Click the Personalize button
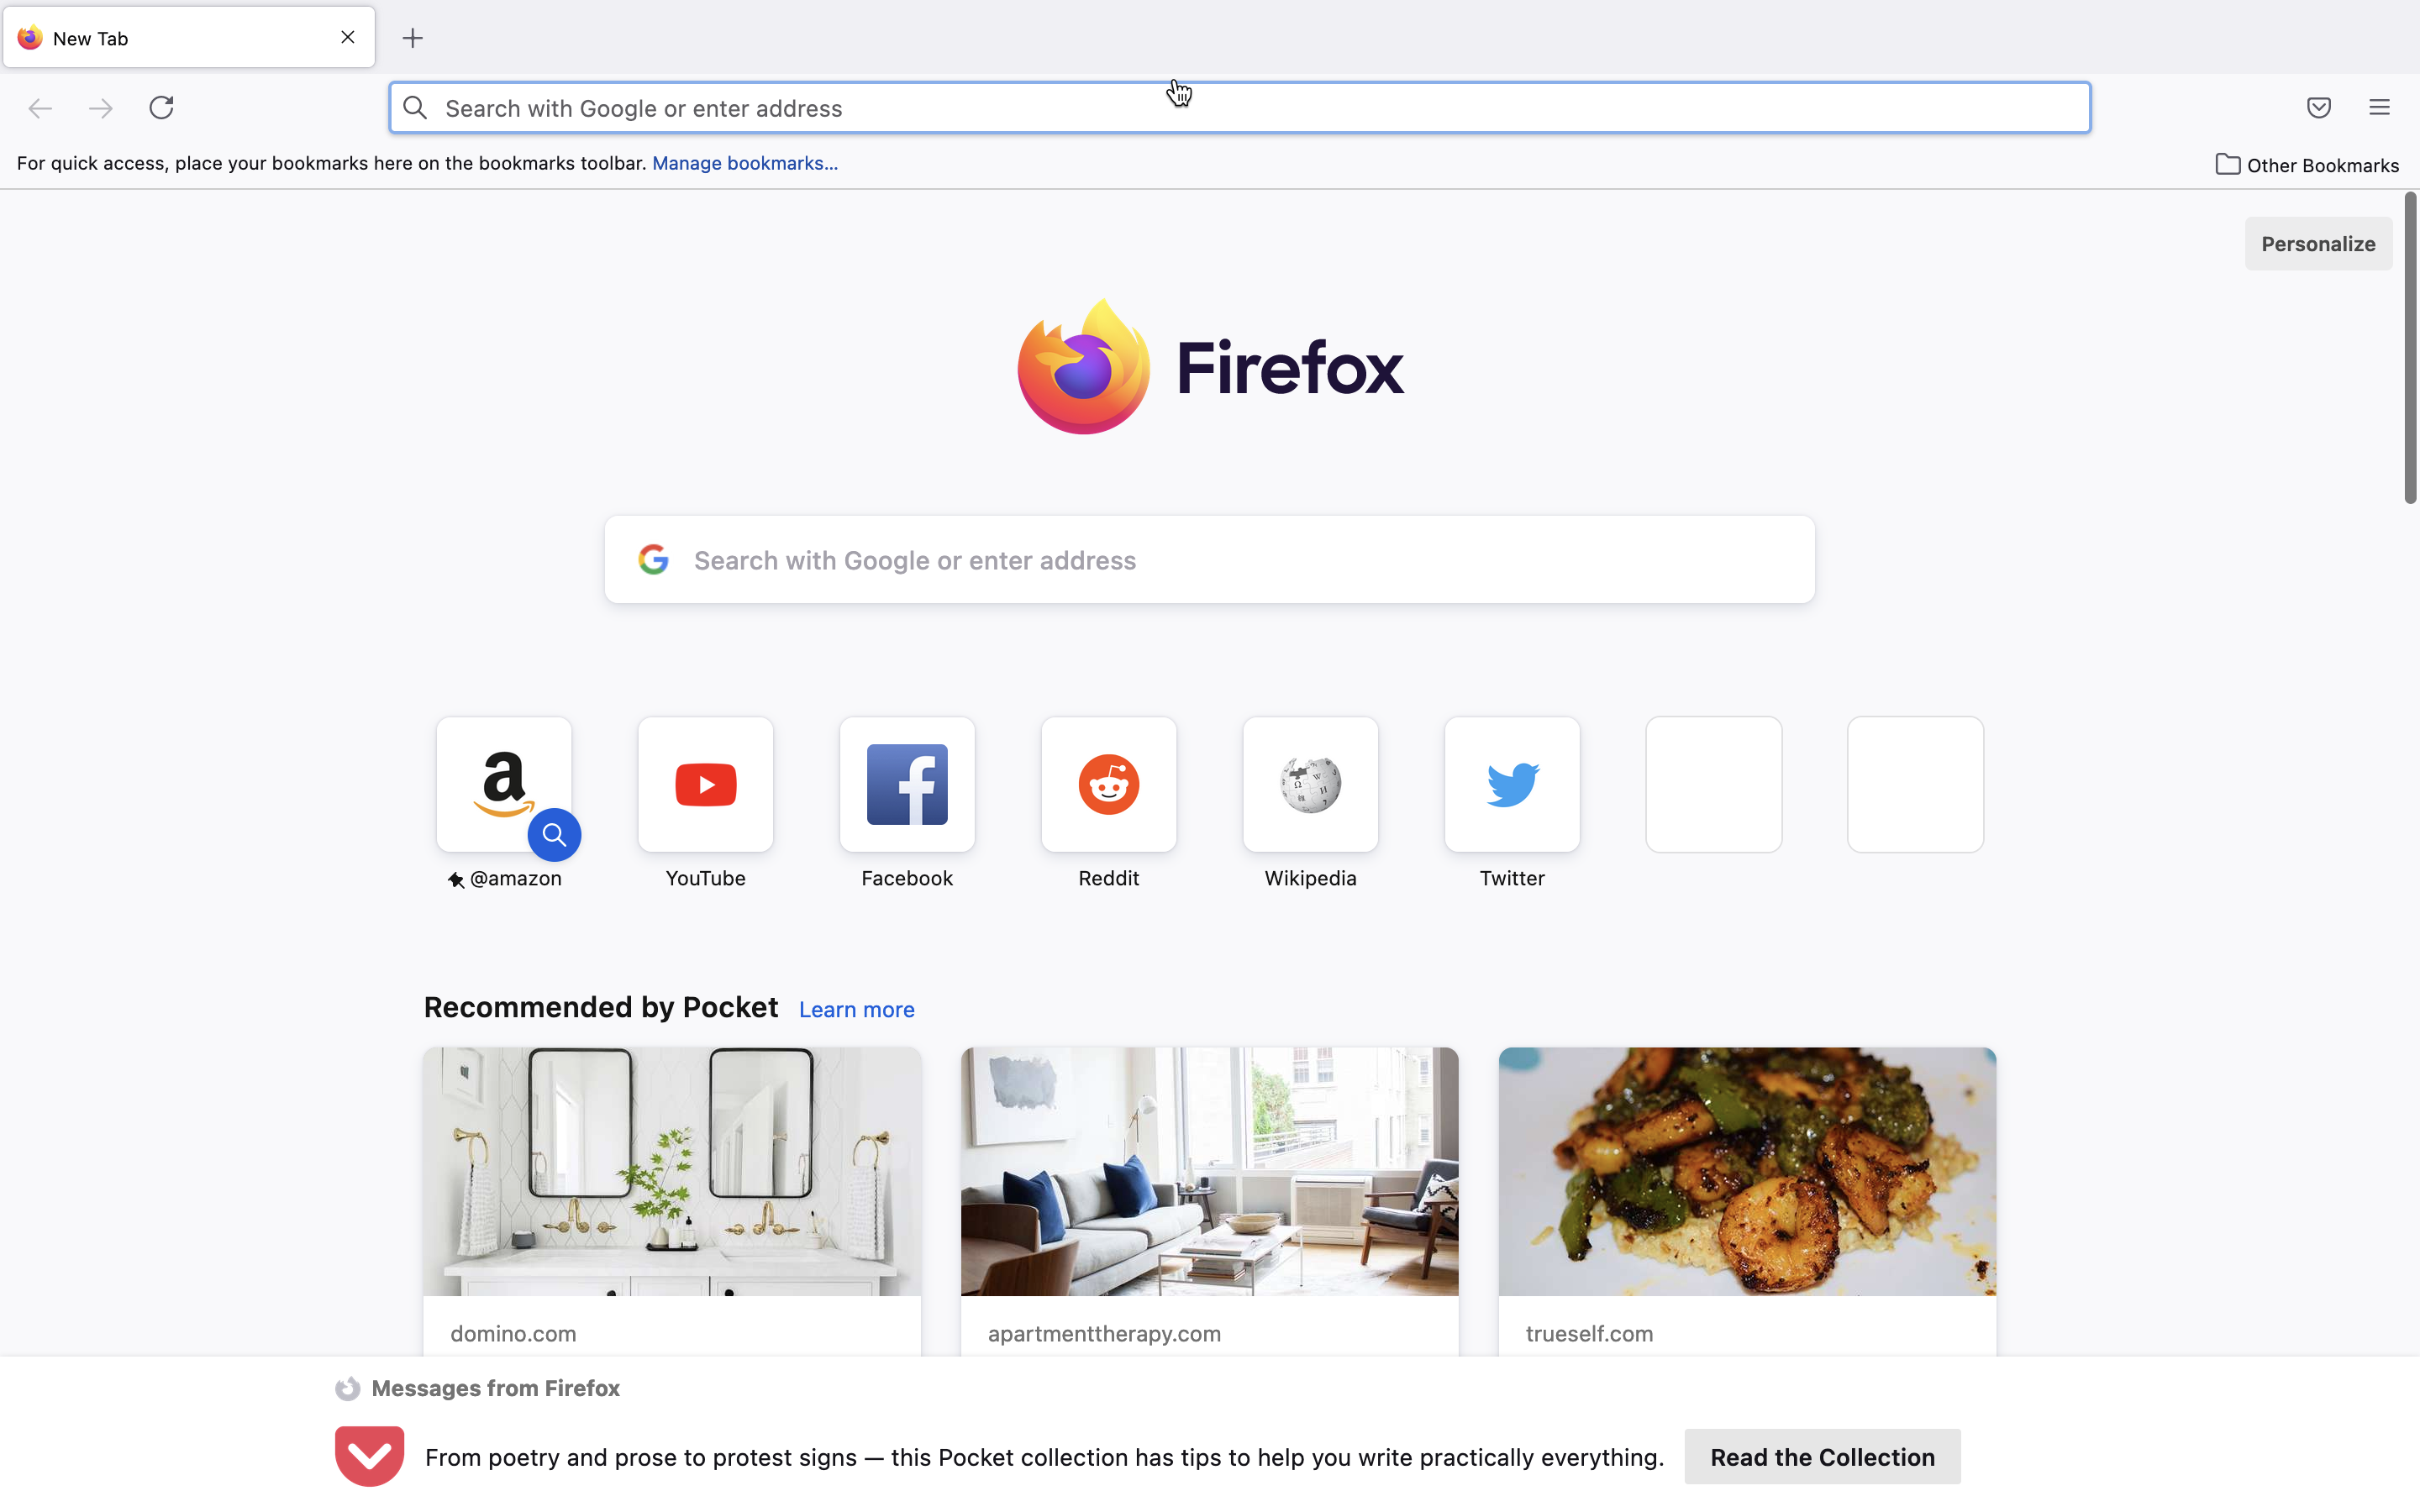Screen dimensions: 2420x1512 (2317, 242)
